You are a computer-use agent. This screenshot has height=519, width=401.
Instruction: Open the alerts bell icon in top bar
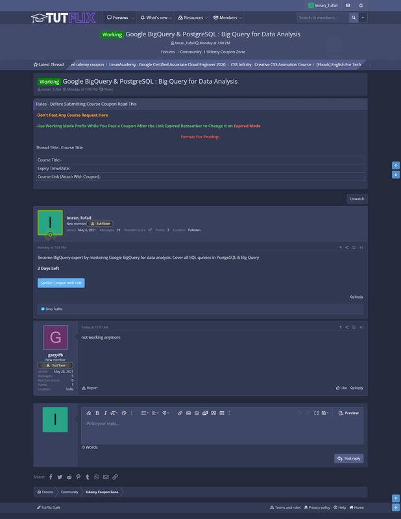point(361,5)
